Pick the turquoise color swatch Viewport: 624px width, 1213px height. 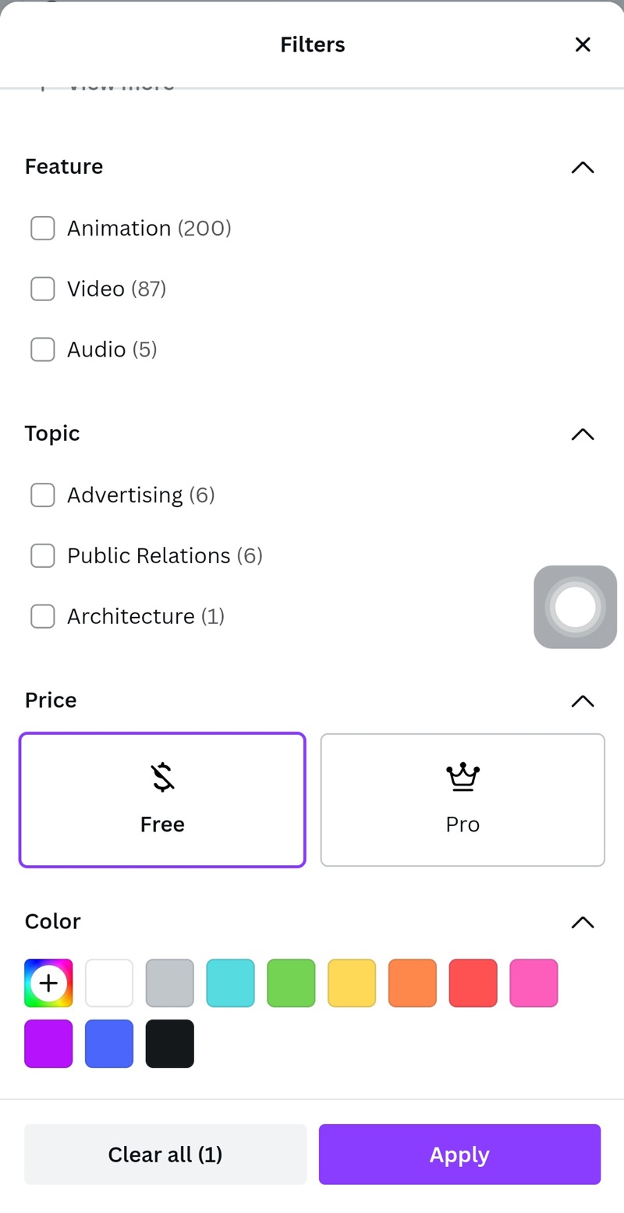click(230, 983)
